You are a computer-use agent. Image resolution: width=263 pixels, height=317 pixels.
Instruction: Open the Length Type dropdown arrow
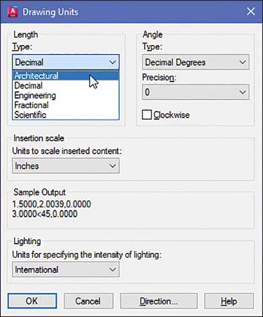click(x=113, y=62)
